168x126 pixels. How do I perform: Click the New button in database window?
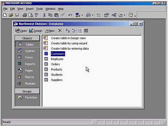pyautogui.click(x=50, y=31)
